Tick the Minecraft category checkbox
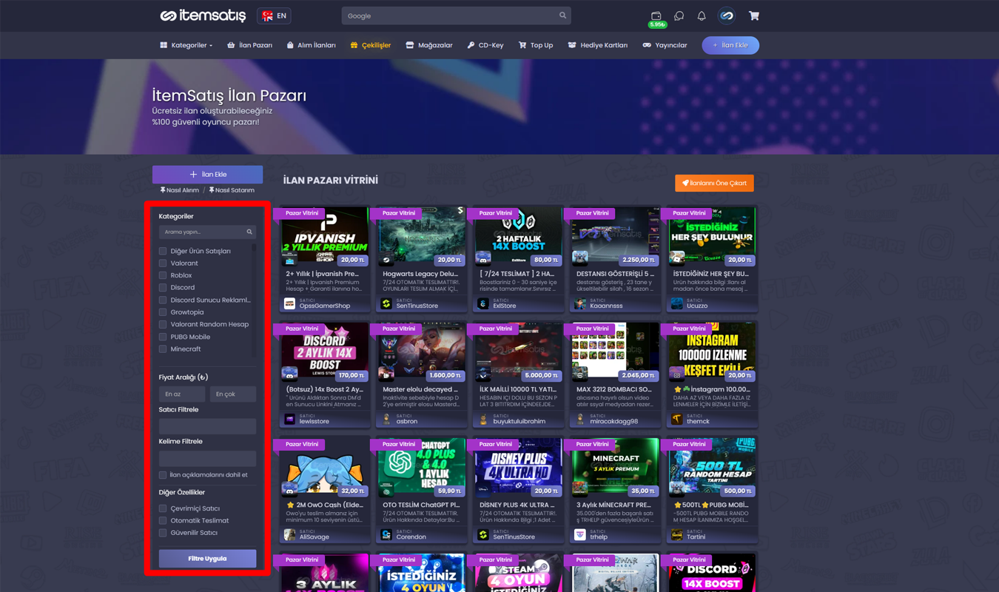The width and height of the screenshot is (999, 592). (163, 349)
